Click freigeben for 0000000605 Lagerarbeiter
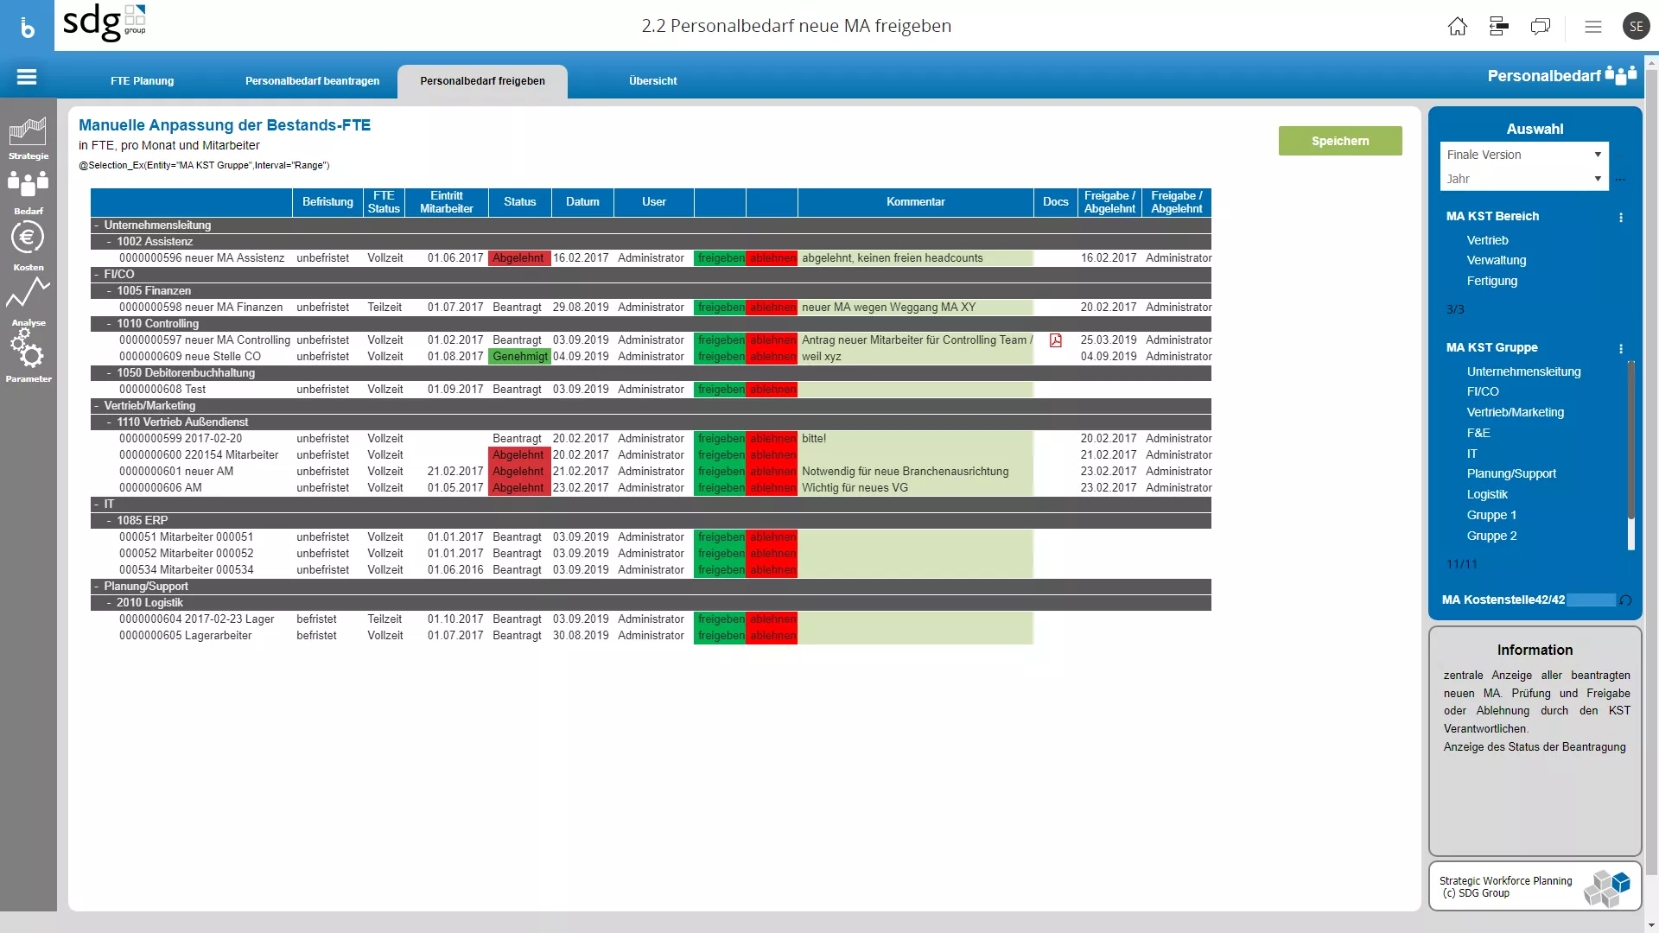Screen dimensions: 1659x933 click(720, 636)
